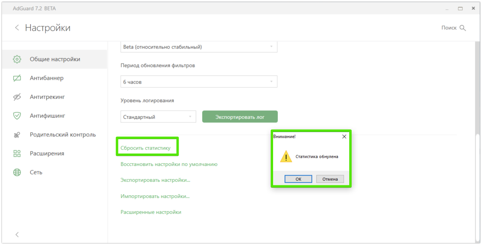Viewport: 482px width, 245px height.
Task: Open the Стандартный logging level dropdown
Action: [158, 117]
